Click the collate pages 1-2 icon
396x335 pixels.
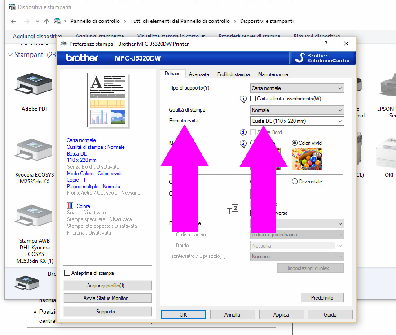coord(233,210)
